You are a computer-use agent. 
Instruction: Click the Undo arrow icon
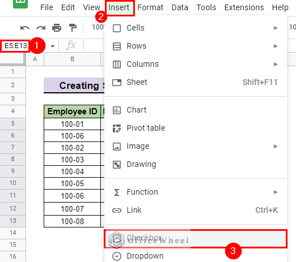tap(25, 28)
